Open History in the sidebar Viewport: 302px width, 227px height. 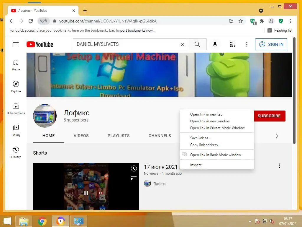click(x=16, y=153)
